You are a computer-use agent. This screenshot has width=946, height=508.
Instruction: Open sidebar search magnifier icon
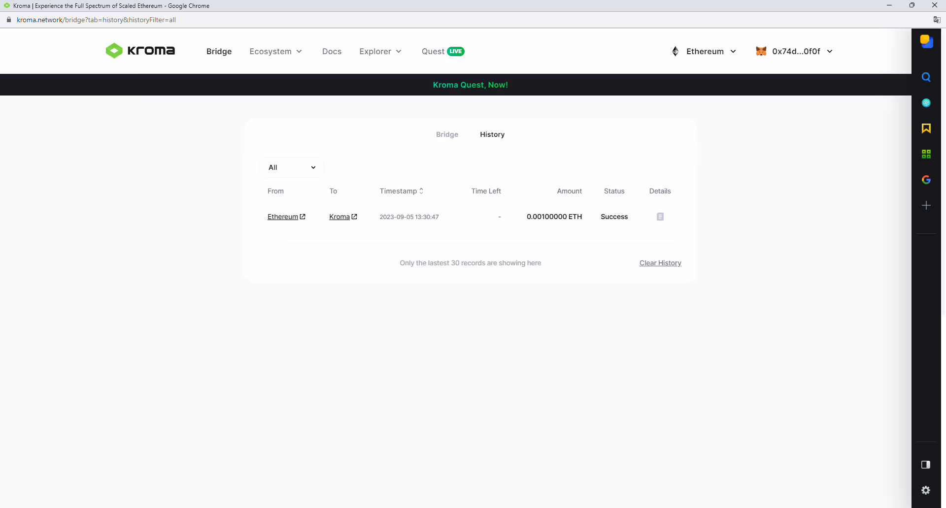pyautogui.click(x=926, y=77)
